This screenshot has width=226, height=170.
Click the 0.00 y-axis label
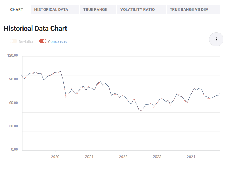point(14,149)
